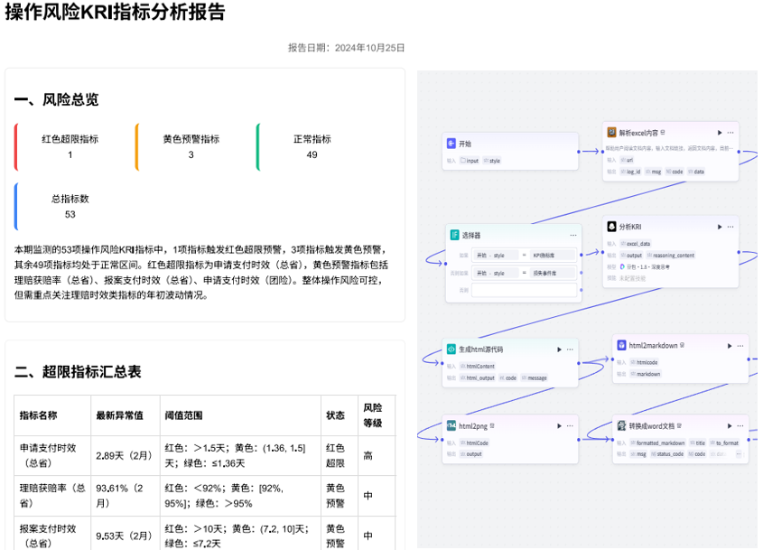763x550 pixels.
Task: Click the status_code output tag
Action: pyautogui.click(x=667, y=454)
